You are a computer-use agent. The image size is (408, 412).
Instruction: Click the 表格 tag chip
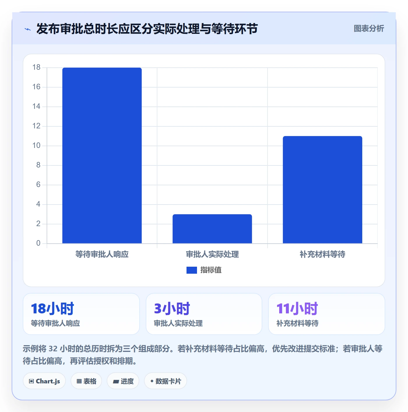[86, 381]
